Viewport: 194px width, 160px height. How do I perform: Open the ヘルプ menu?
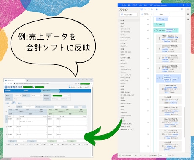151,5
